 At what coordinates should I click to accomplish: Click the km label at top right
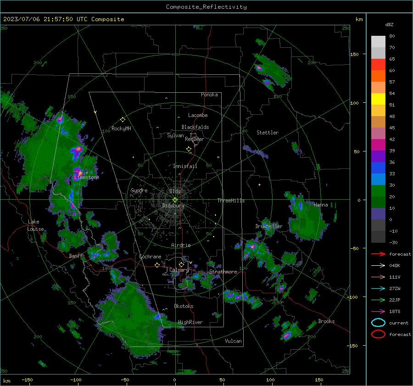point(359,19)
